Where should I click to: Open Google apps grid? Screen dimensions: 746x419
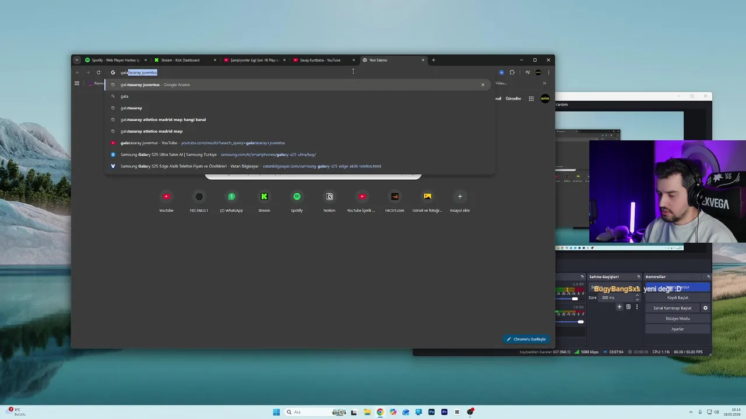(531, 98)
